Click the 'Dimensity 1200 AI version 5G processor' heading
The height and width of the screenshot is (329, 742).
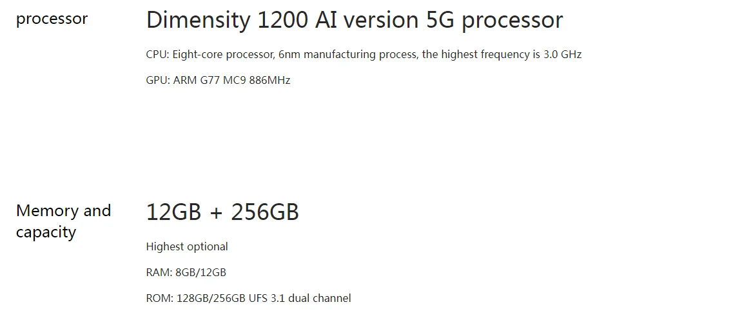tap(355, 21)
